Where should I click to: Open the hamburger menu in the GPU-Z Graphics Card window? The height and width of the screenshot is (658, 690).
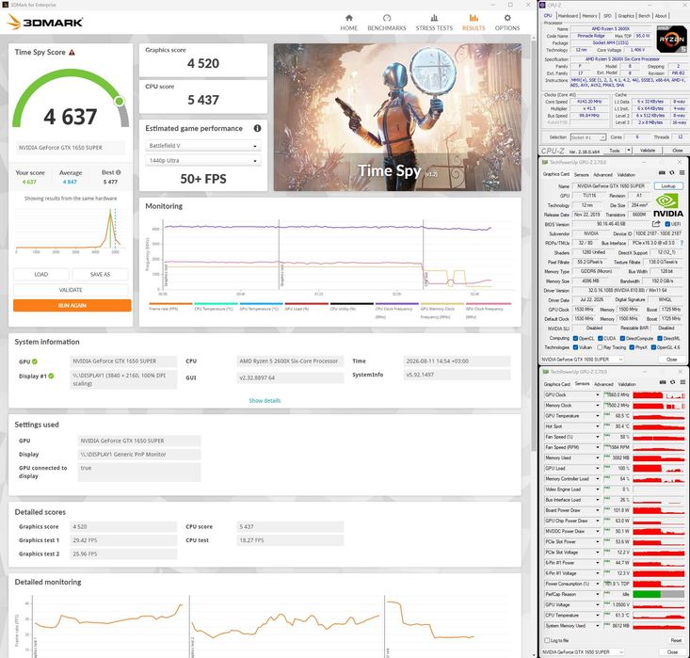pos(682,172)
